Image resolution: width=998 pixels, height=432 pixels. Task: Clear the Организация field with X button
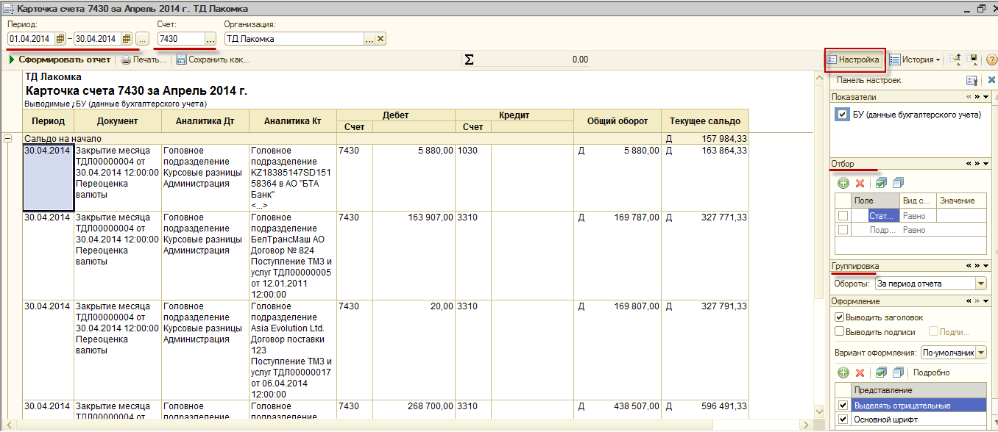381,39
